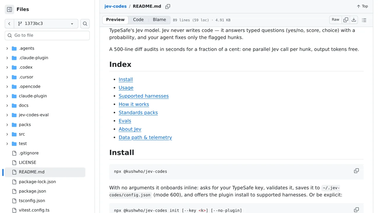Viewport: 378px width, 213px height.
Task: Click the Raw button
Action: (x=335, y=20)
